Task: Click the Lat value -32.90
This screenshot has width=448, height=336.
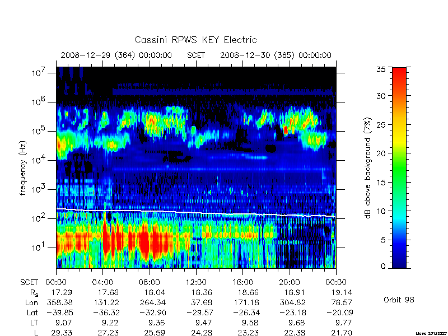Action: pyautogui.click(x=152, y=312)
